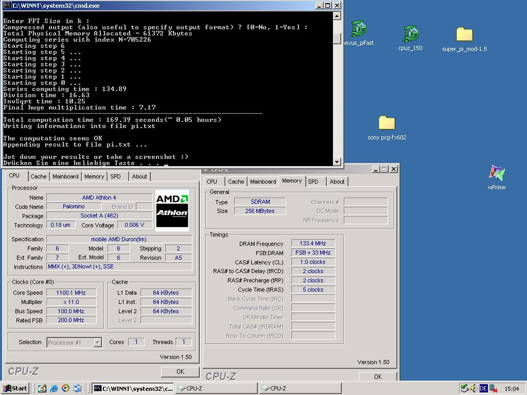Click the Rated FSB value 200.0 MHz
The width and height of the screenshot is (527, 395).
click(71, 320)
